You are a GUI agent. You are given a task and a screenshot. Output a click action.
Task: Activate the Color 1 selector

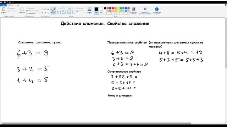(x=96, y=11)
